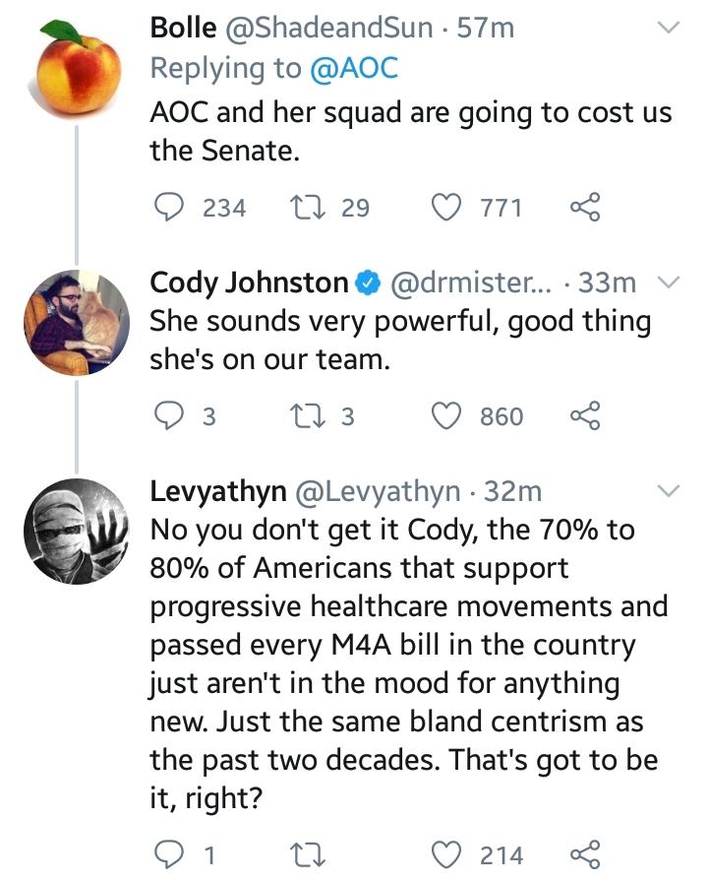Retweet Bolle's tweet about the Senate

[x=307, y=208]
